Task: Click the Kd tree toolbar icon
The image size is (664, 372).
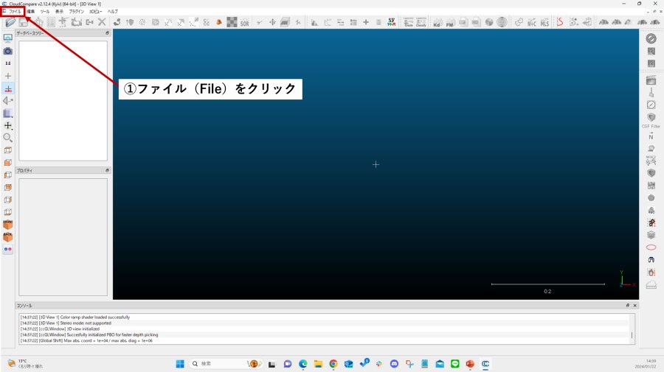Action: (x=437, y=23)
